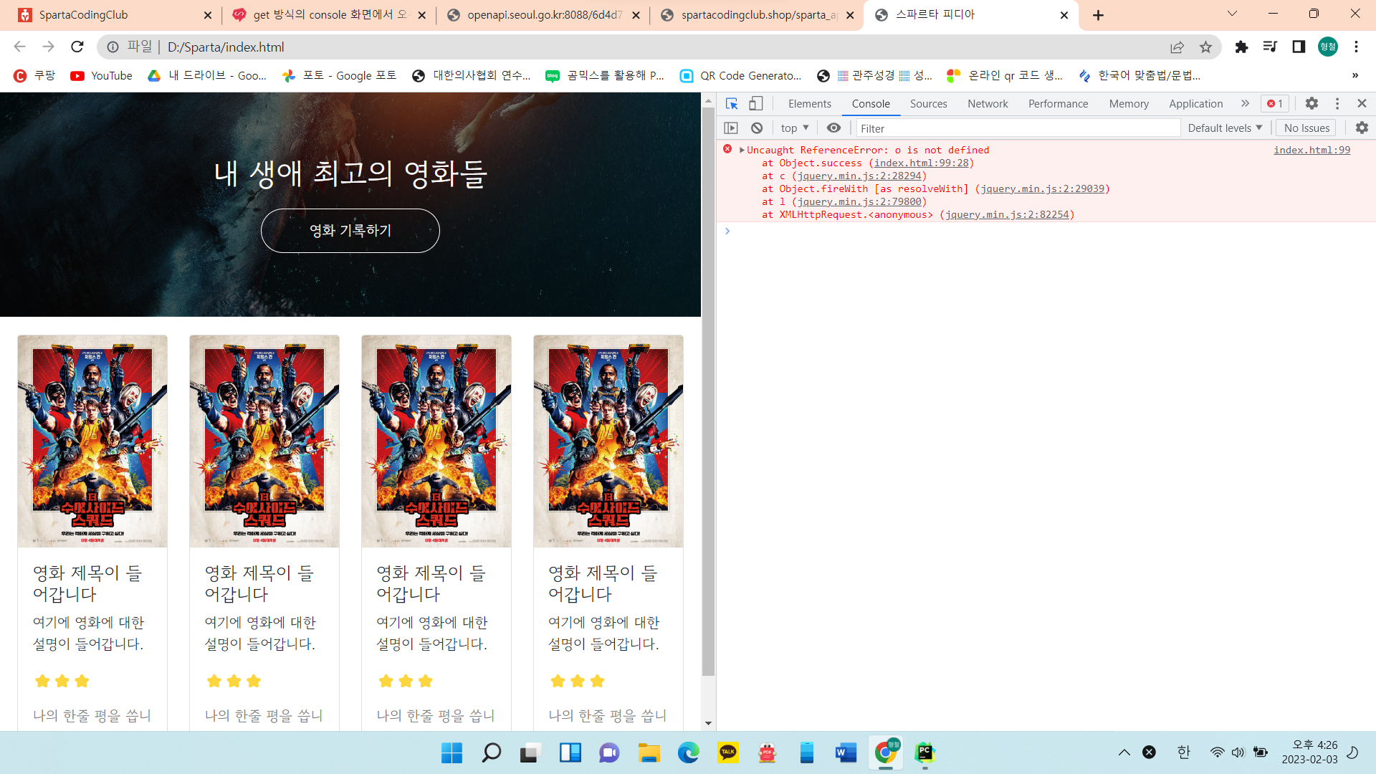Switch to the Network tab
This screenshot has width=1376, height=774.
coord(988,104)
